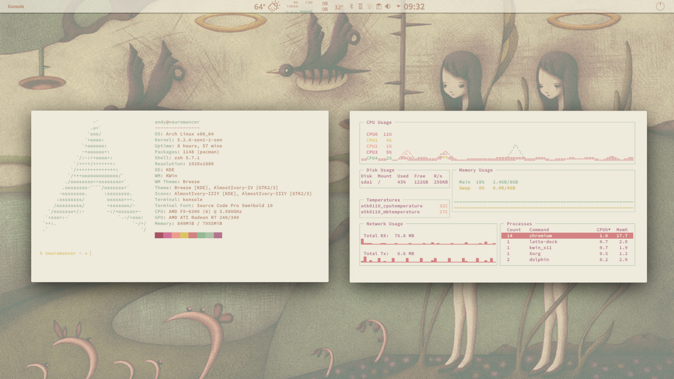Click the Terminal Font Source Code Pro line

pyautogui.click(x=214, y=206)
